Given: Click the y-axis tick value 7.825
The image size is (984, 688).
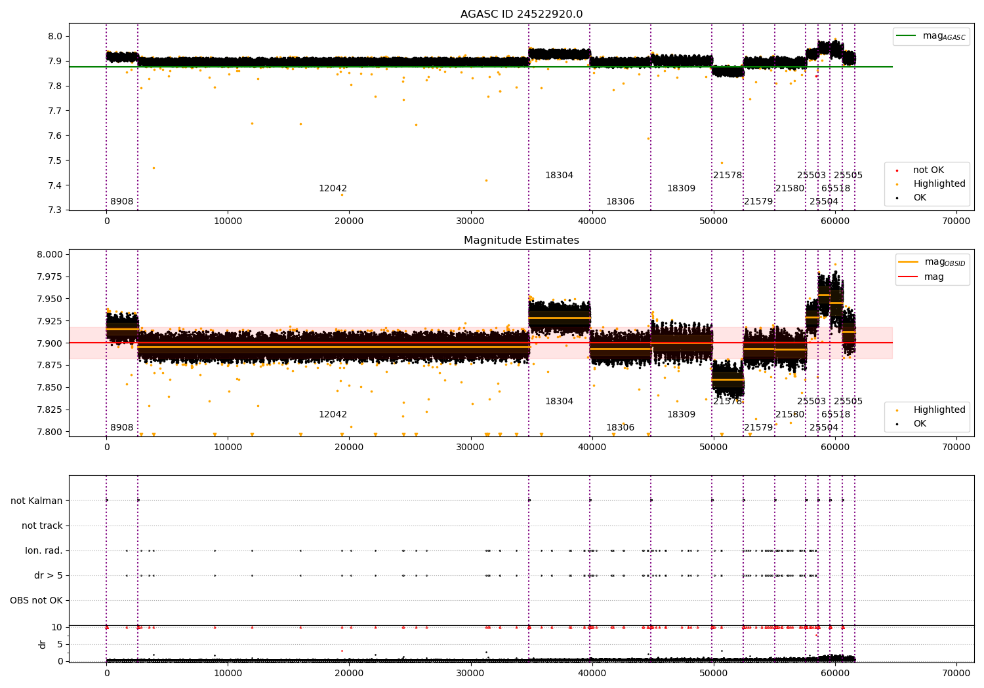Looking at the screenshot, I should coord(50,410).
